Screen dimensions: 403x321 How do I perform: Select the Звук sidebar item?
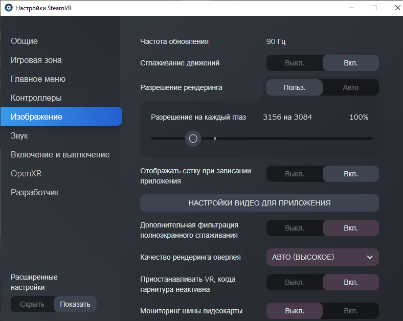coord(19,135)
